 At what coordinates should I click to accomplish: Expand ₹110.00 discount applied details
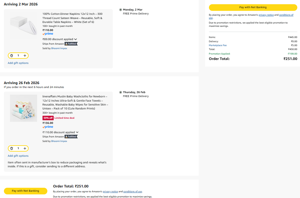coord(77,132)
